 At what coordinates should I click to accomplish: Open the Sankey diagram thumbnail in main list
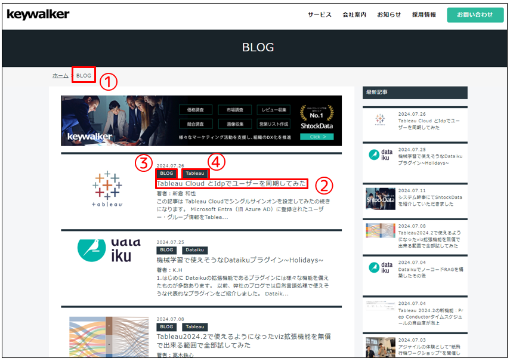coord(109,337)
